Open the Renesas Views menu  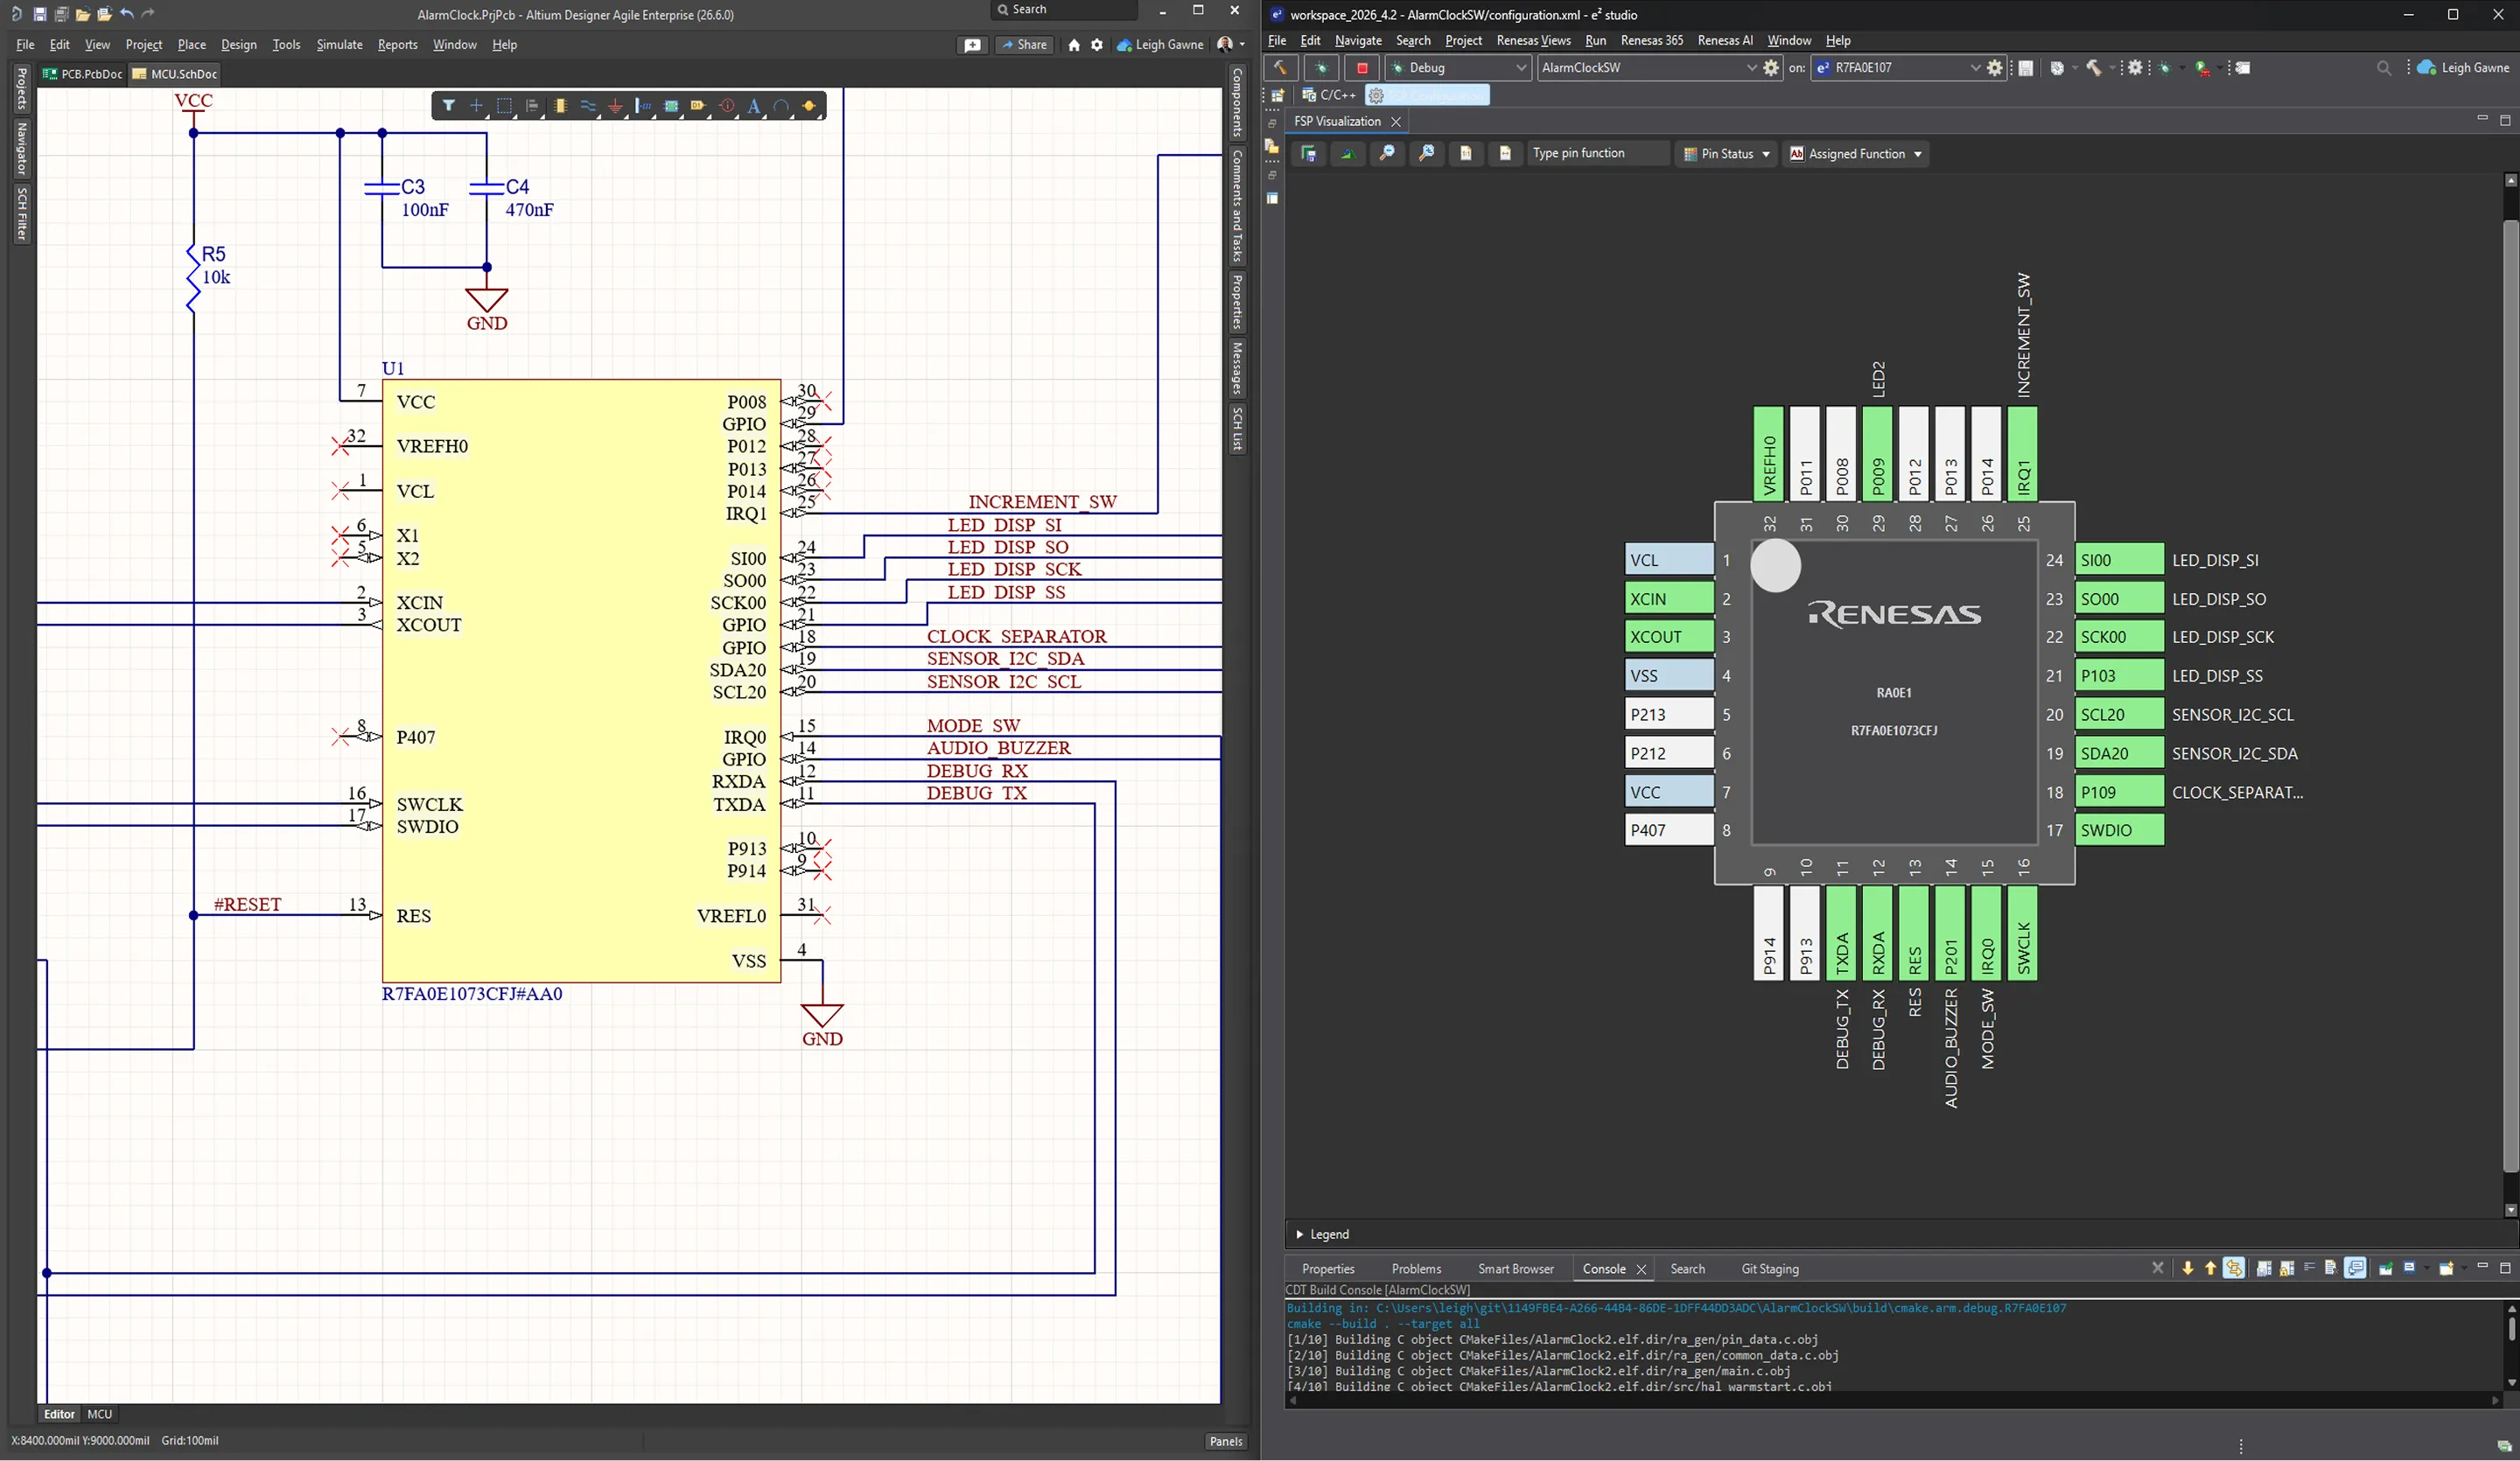tap(1533, 41)
